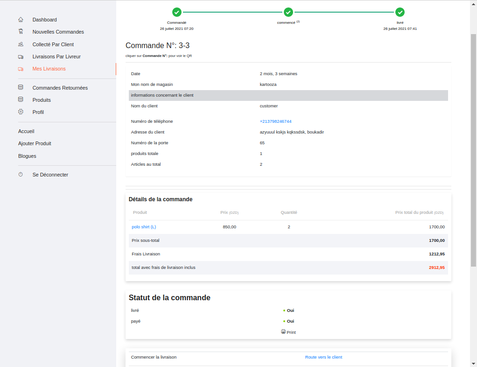The height and width of the screenshot is (367, 477).
Task: Go to Blogues in the sidebar
Action: coord(27,156)
